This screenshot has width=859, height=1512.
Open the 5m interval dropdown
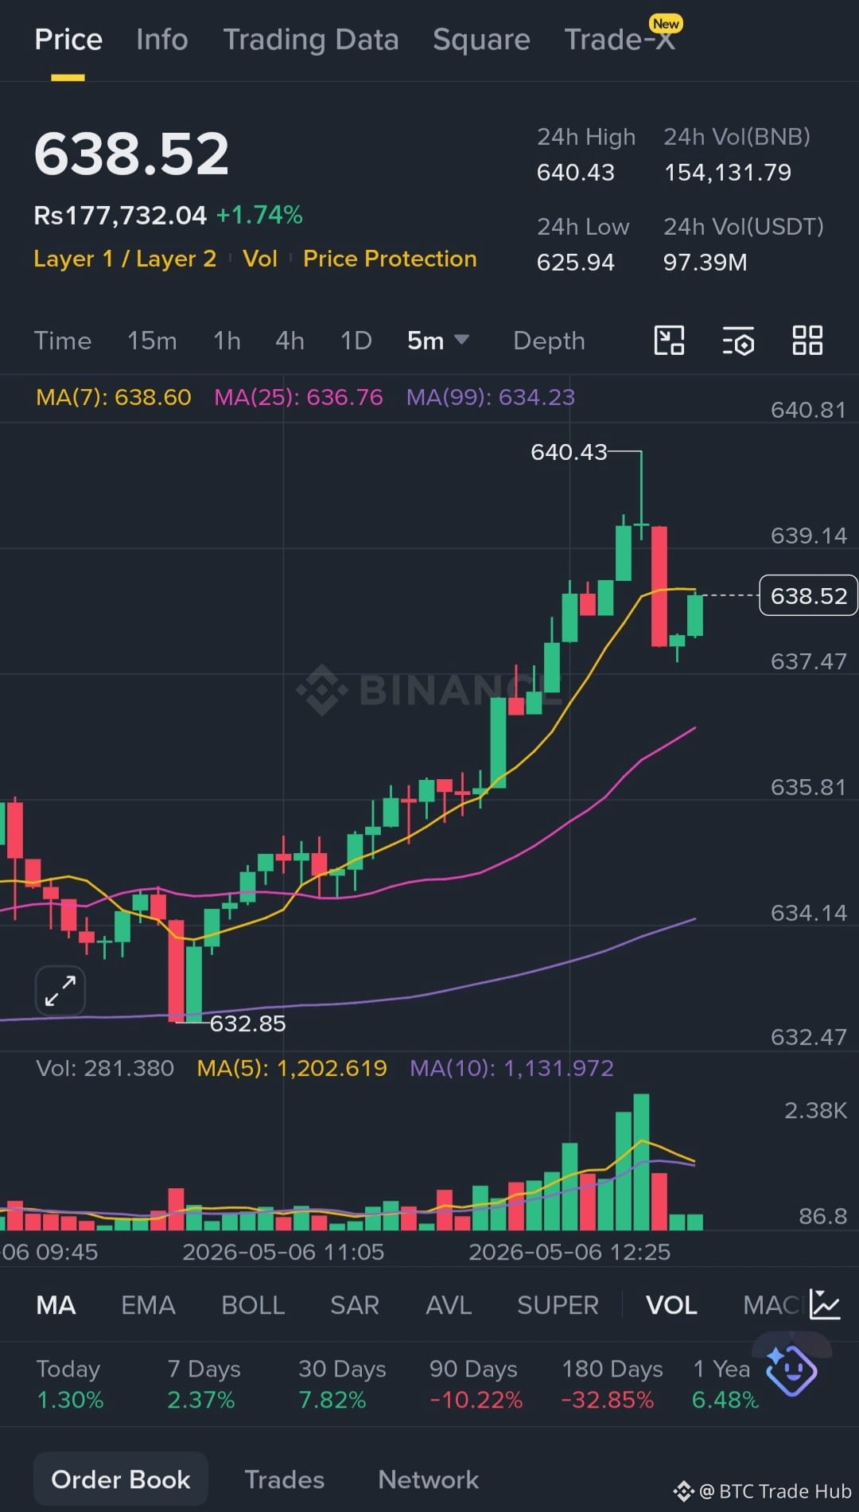(x=437, y=341)
